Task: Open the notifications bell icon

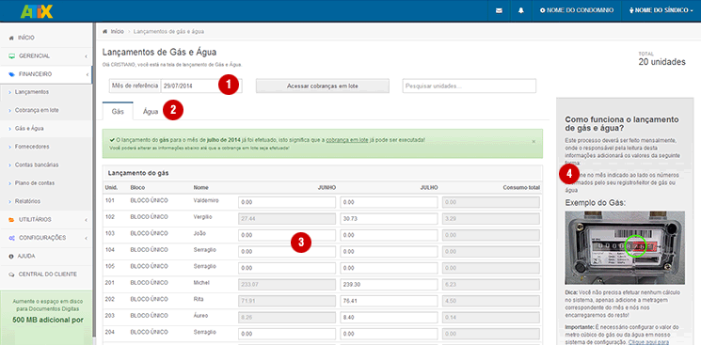Action: click(521, 10)
